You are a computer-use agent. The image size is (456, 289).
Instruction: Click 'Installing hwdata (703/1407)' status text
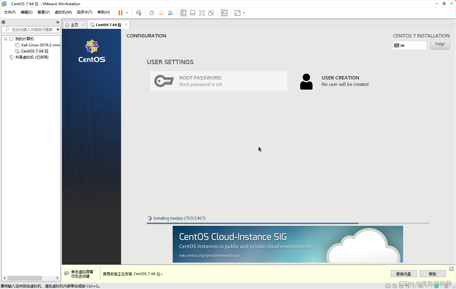pyautogui.click(x=179, y=218)
